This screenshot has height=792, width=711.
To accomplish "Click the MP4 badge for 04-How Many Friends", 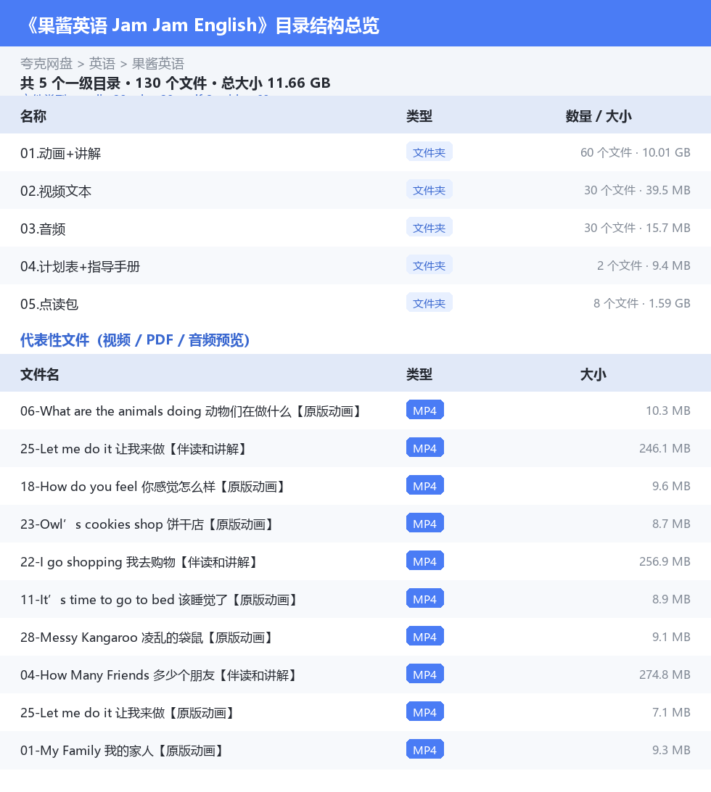I will pos(425,675).
